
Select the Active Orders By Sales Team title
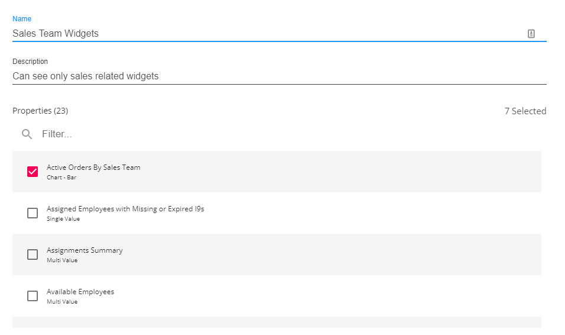93,167
